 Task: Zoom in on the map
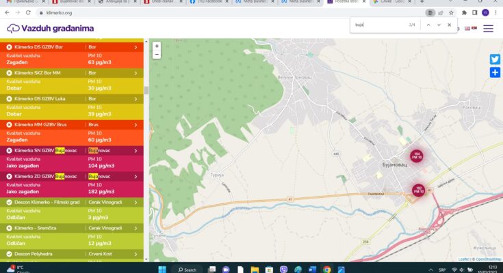pos(157,46)
